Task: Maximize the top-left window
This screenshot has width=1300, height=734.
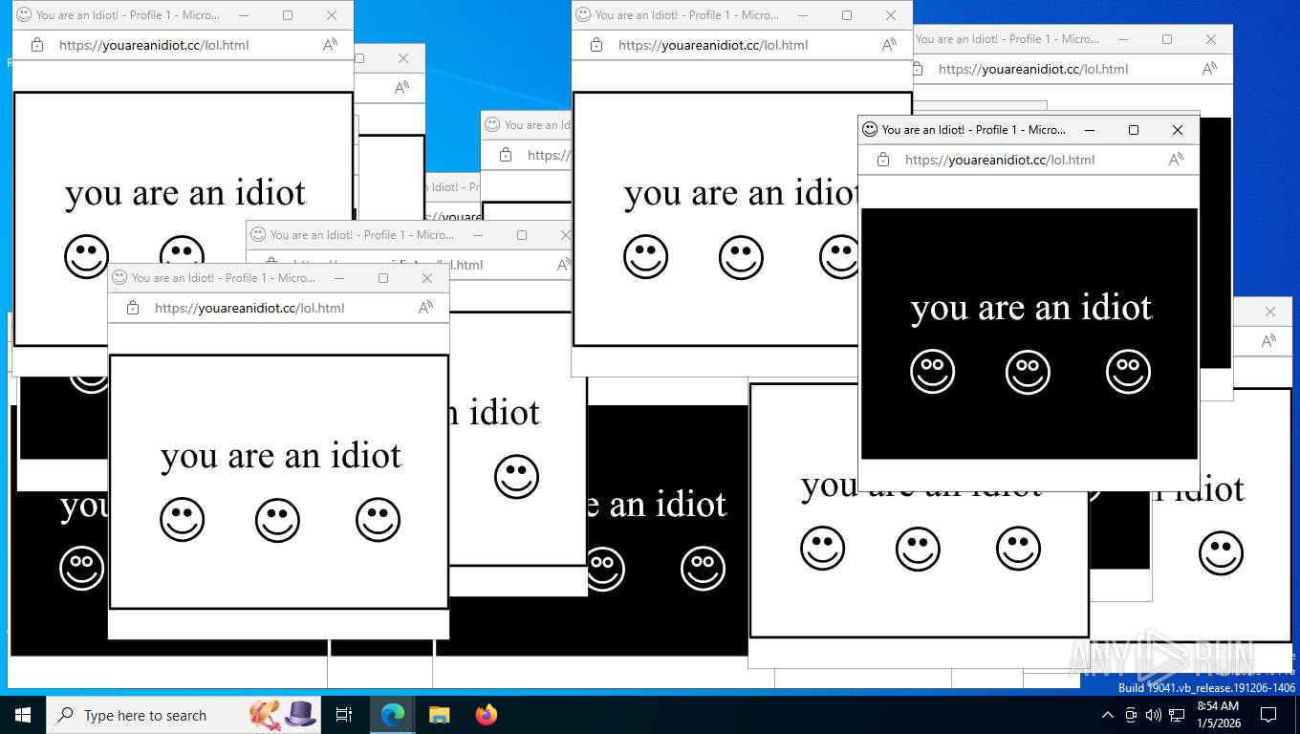Action: click(x=288, y=15)
